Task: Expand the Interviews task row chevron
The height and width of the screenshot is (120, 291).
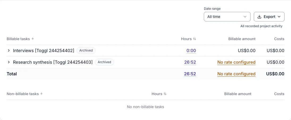Action: pyautogui.click(x=9, y=50)
